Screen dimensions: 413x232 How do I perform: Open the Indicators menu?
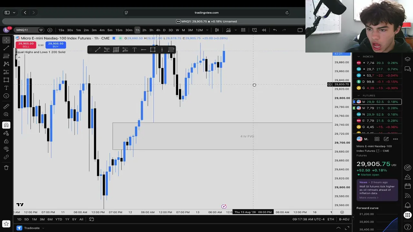tap(228, 30)
